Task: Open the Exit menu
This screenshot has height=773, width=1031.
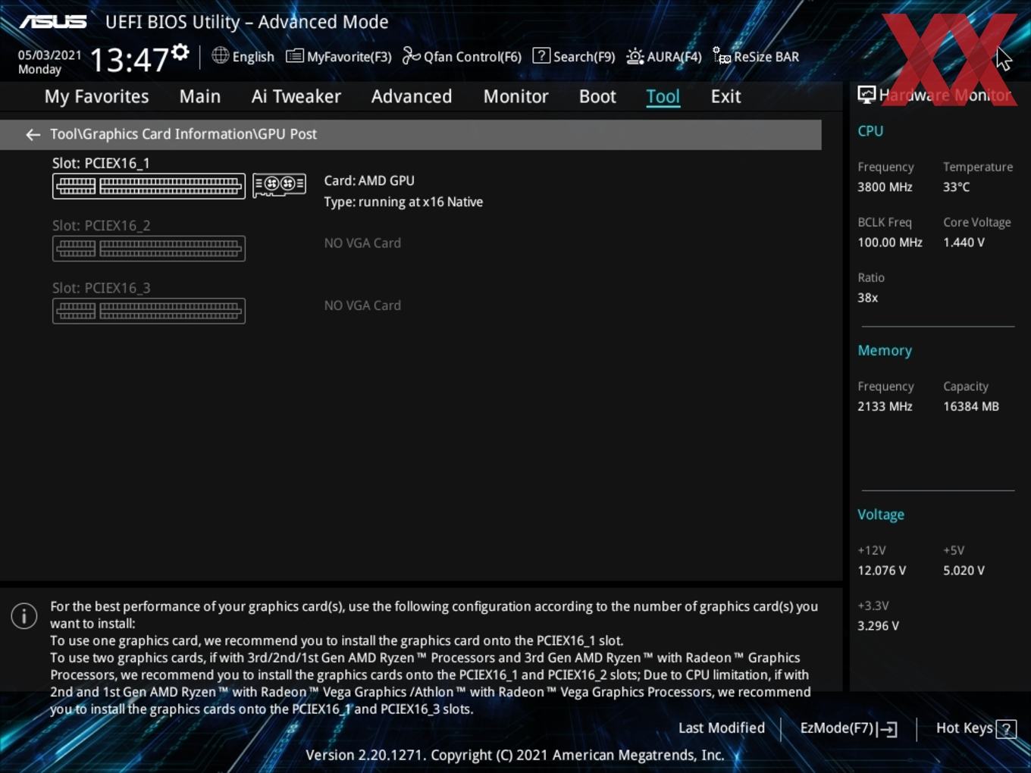Action: (x=725, y=96)
